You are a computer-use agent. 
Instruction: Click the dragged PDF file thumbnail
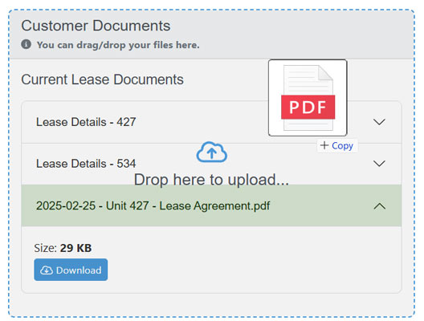(x=308, y=98)
